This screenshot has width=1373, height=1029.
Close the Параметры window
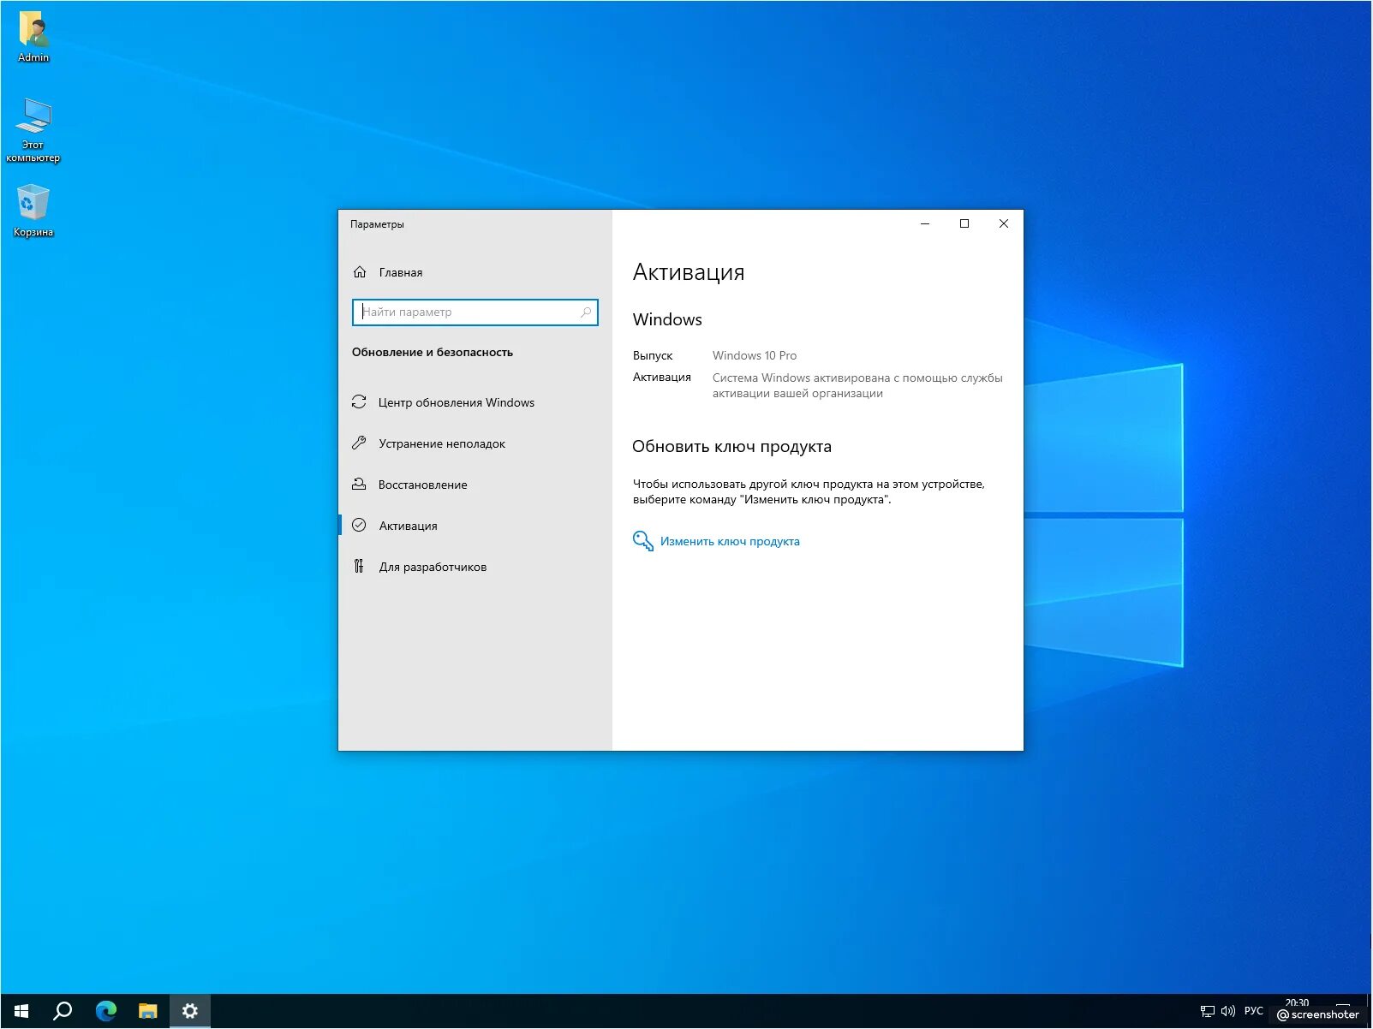click(x=1004, y=223)
